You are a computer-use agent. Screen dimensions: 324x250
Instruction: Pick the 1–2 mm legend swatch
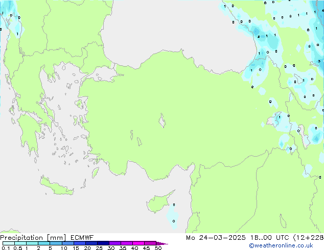(x=32, y=243)
